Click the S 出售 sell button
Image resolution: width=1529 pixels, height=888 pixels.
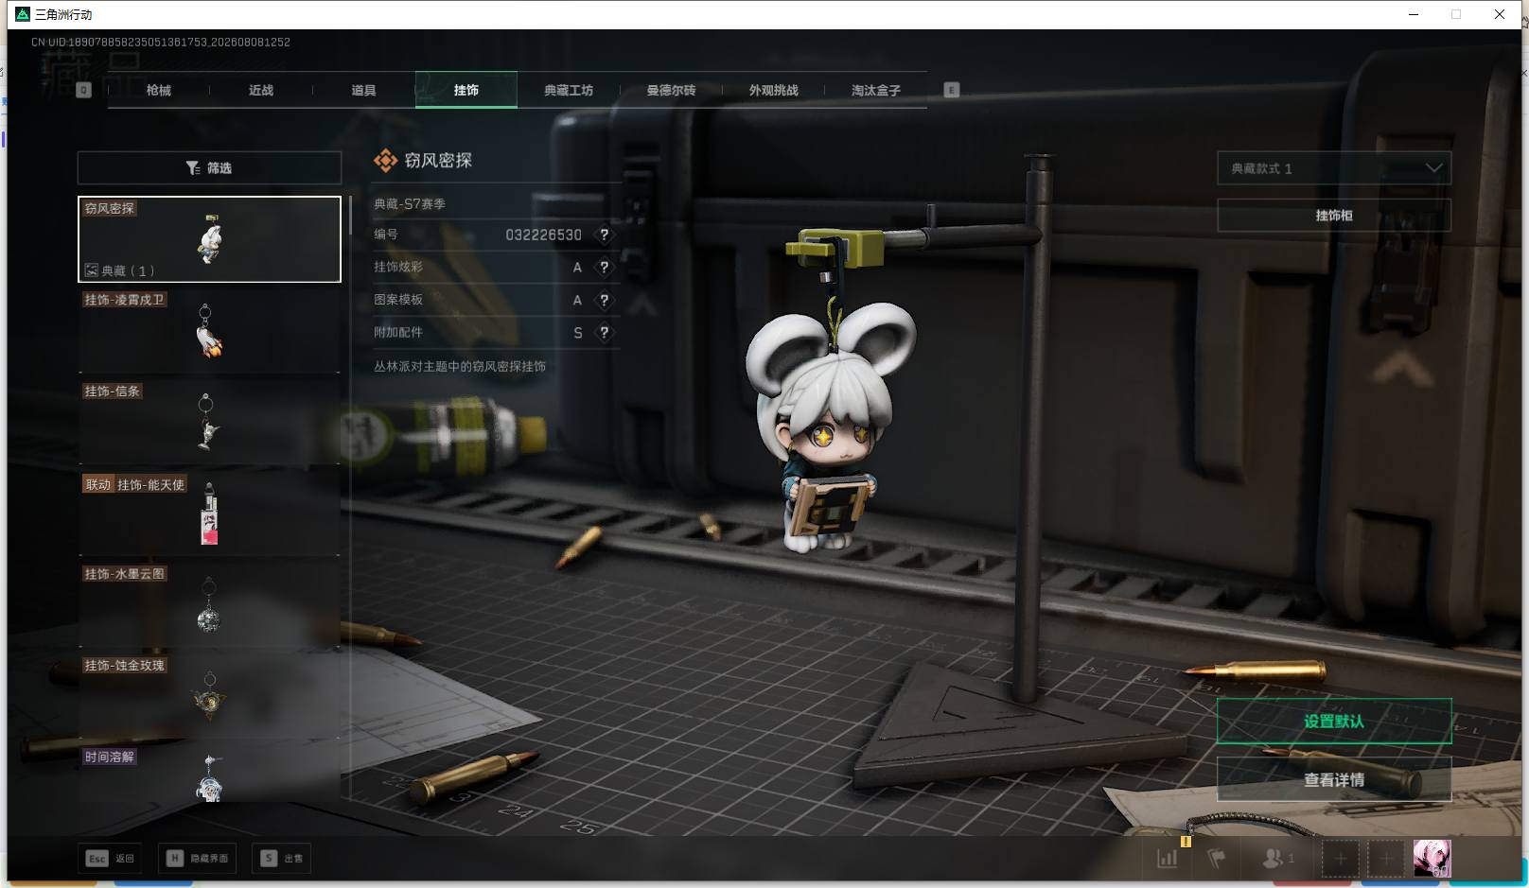point(283,858)
